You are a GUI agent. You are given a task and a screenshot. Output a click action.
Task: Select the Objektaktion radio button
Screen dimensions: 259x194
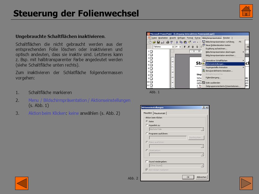click(x=147, y=150)
